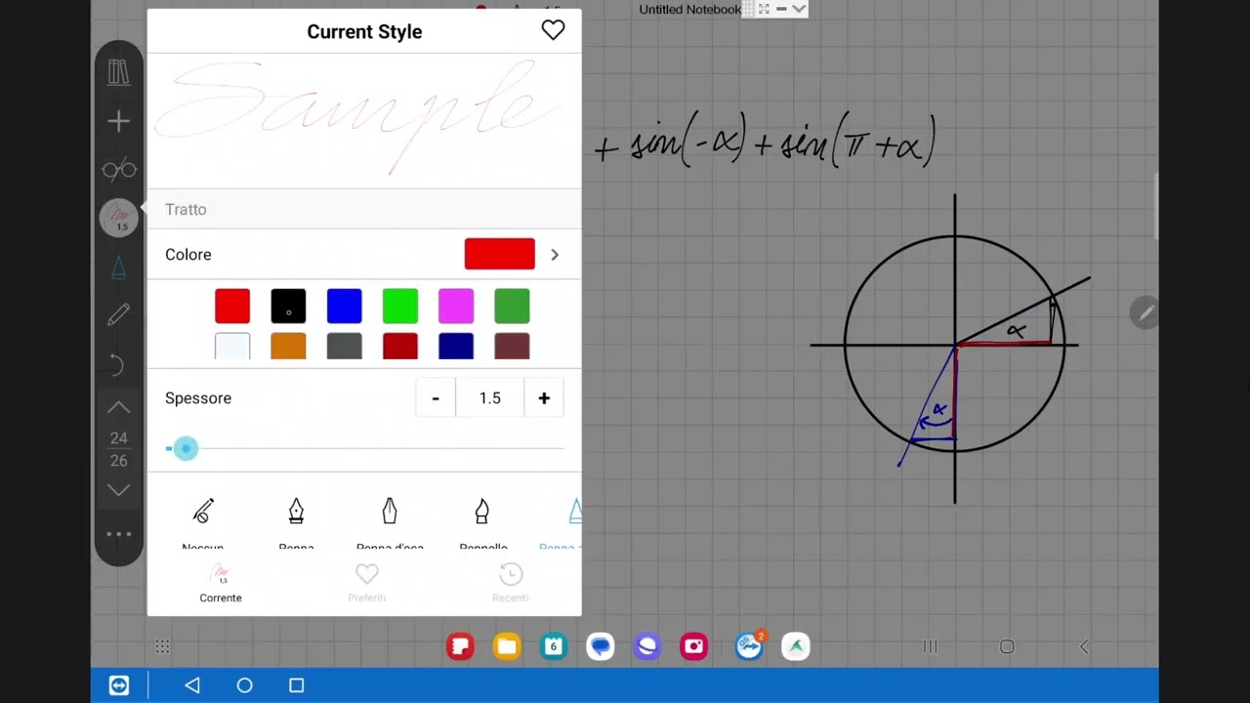The image size is (1250, 703).
Task: Go to next page with down chevron
Action: point(118,490)
